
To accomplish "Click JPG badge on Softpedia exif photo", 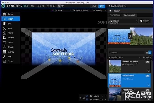I will (147, 62).
